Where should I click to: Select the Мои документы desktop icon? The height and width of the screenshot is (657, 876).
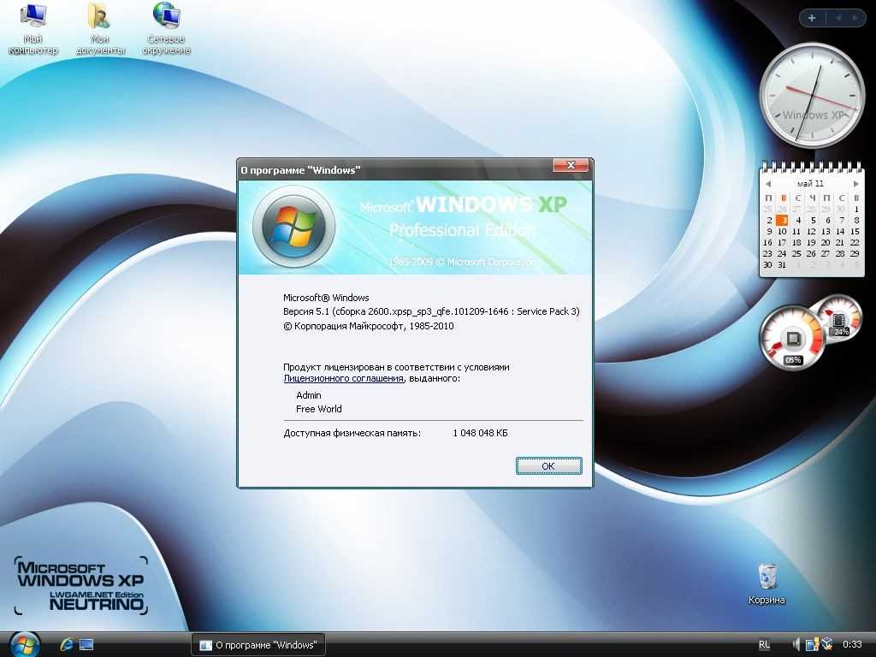pos(100,28)
